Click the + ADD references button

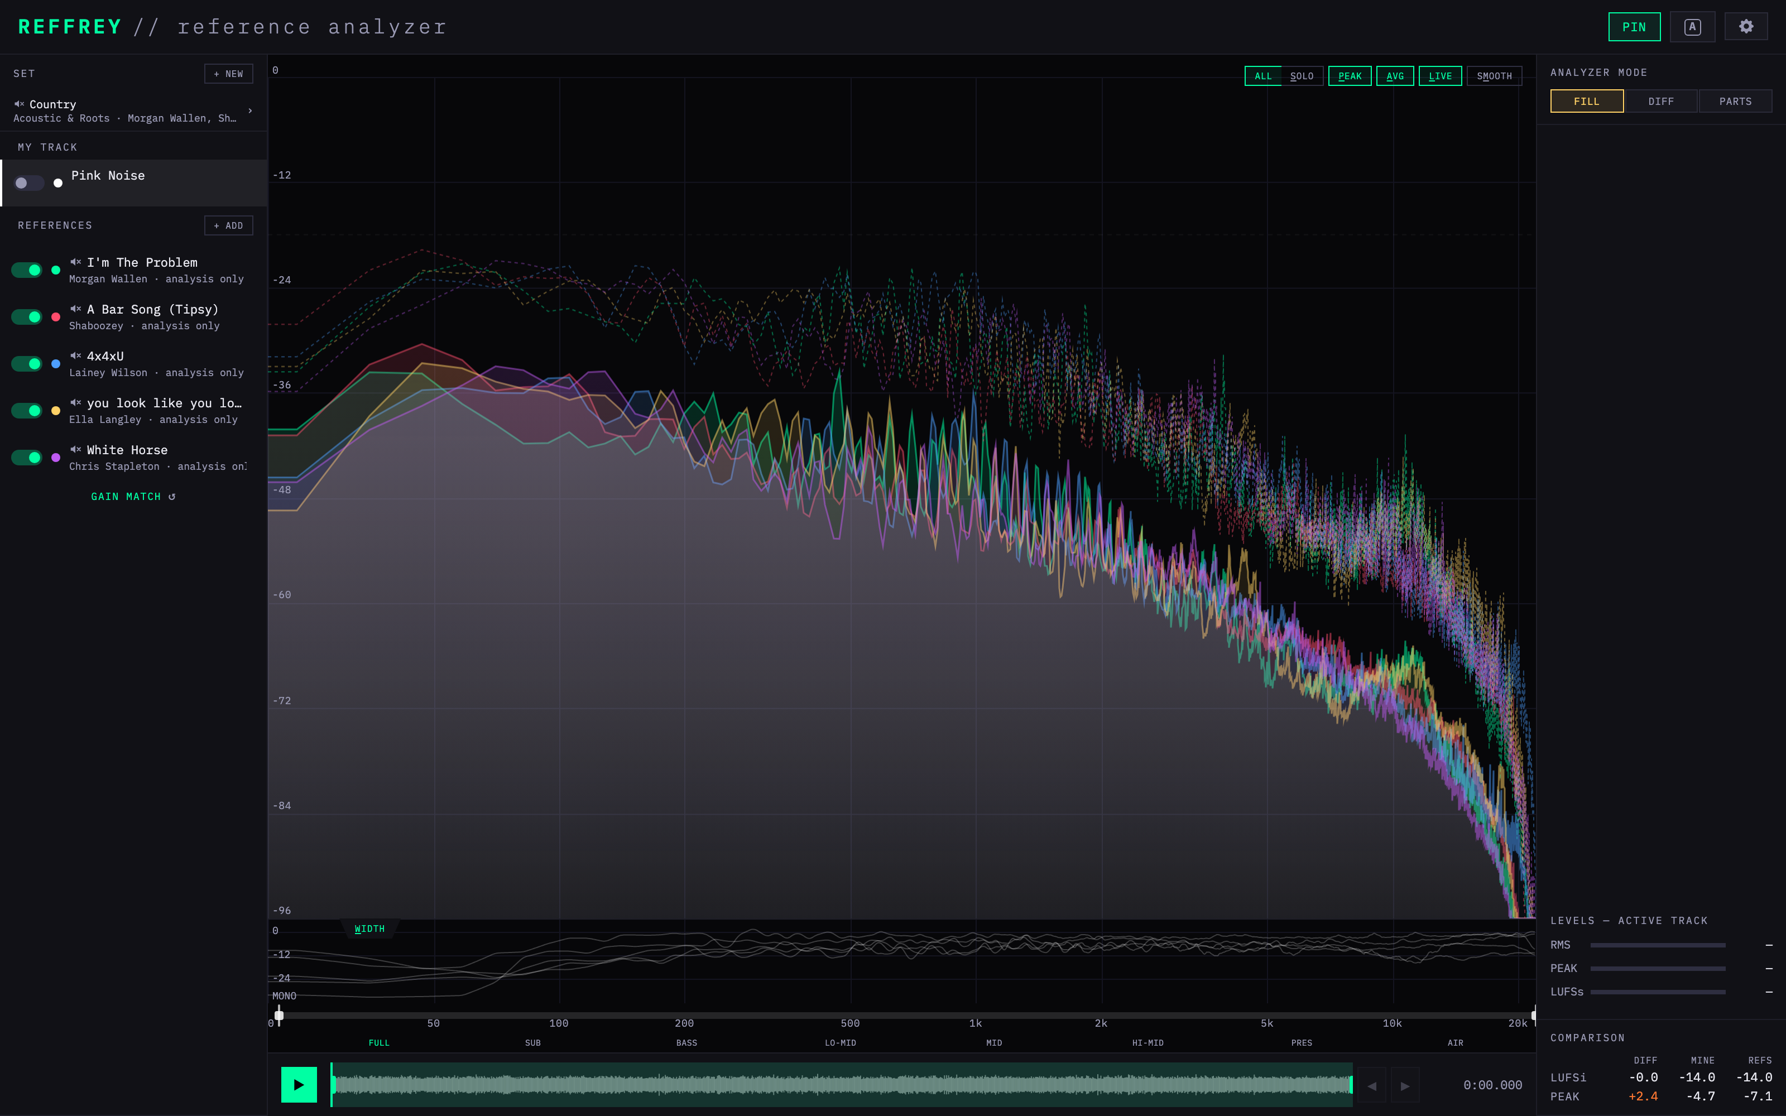coord(229,225)
